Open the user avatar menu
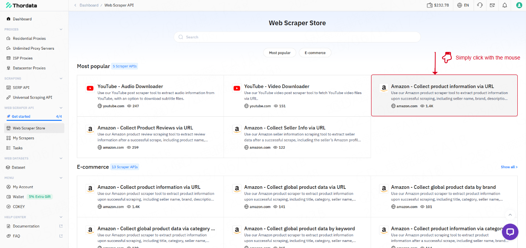The width and height of the screenshot is (526, 248). (x=518, y=5)
